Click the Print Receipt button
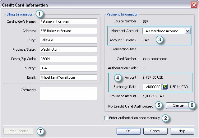Viewport: 199px width, 138px height. (x=18, y=131)
